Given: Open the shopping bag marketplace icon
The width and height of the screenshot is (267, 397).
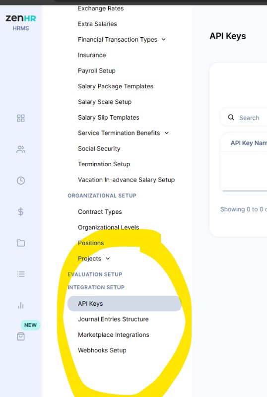Looking at the screenshot, I should (x=21, y=336).
